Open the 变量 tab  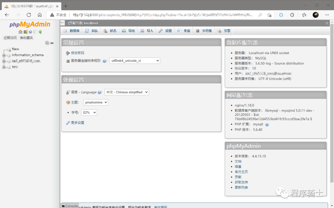pyautogui.click(x=184, y=31)
